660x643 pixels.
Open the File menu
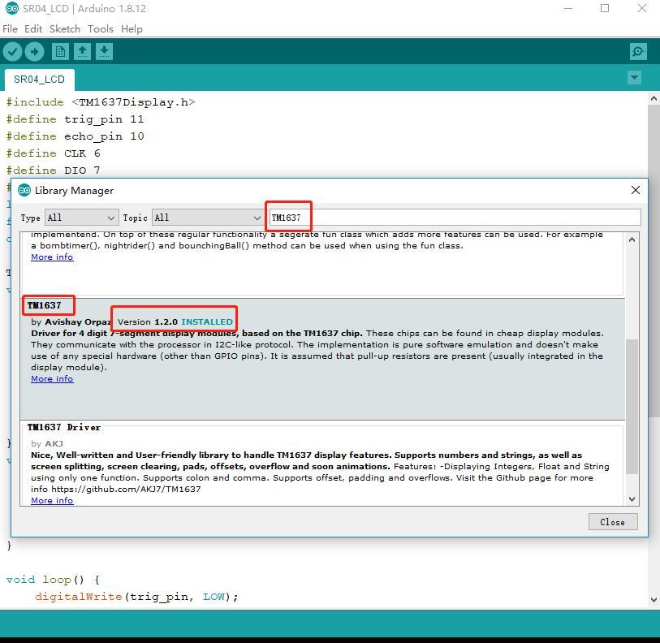[x=10, y=29]
